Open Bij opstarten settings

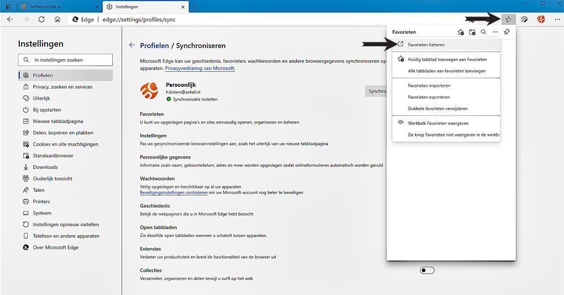click(x=65, y=109)
